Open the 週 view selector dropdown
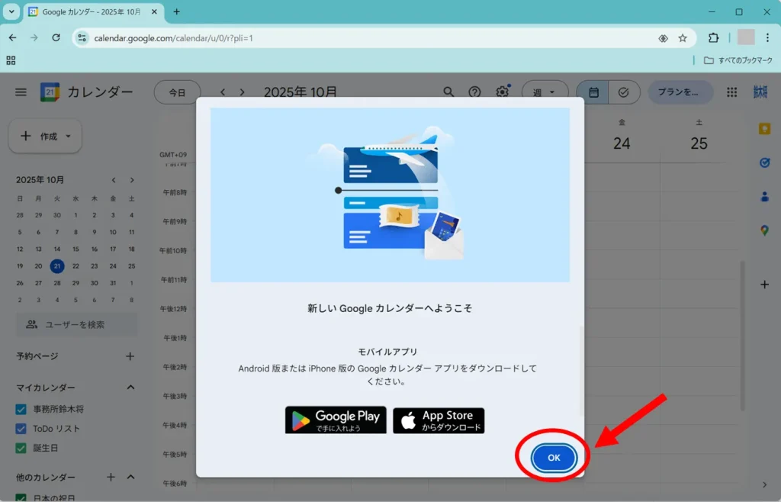 click(x=545, y=92)
